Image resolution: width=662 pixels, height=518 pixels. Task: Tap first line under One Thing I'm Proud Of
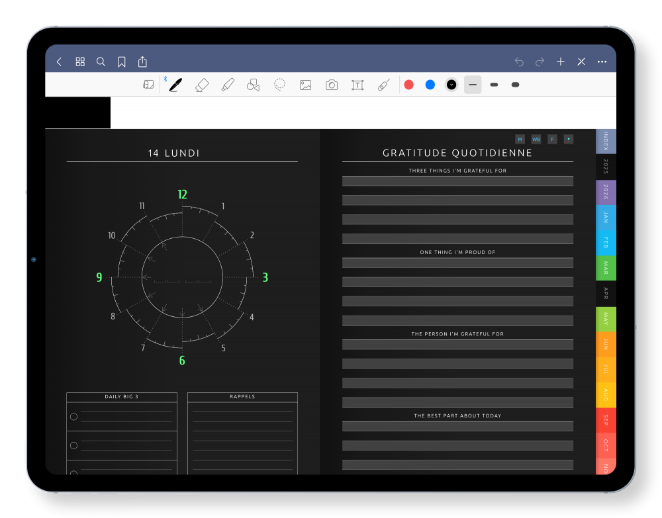[457, 263]
